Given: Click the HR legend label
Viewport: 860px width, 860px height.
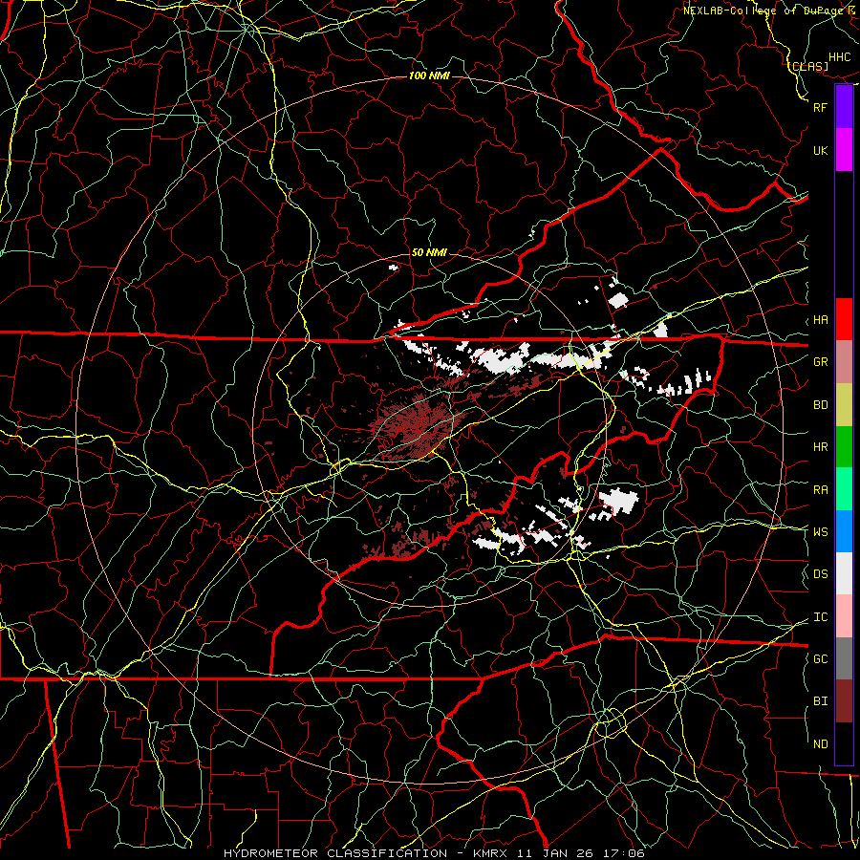Looking at the screenshot, I should [820, 447].
